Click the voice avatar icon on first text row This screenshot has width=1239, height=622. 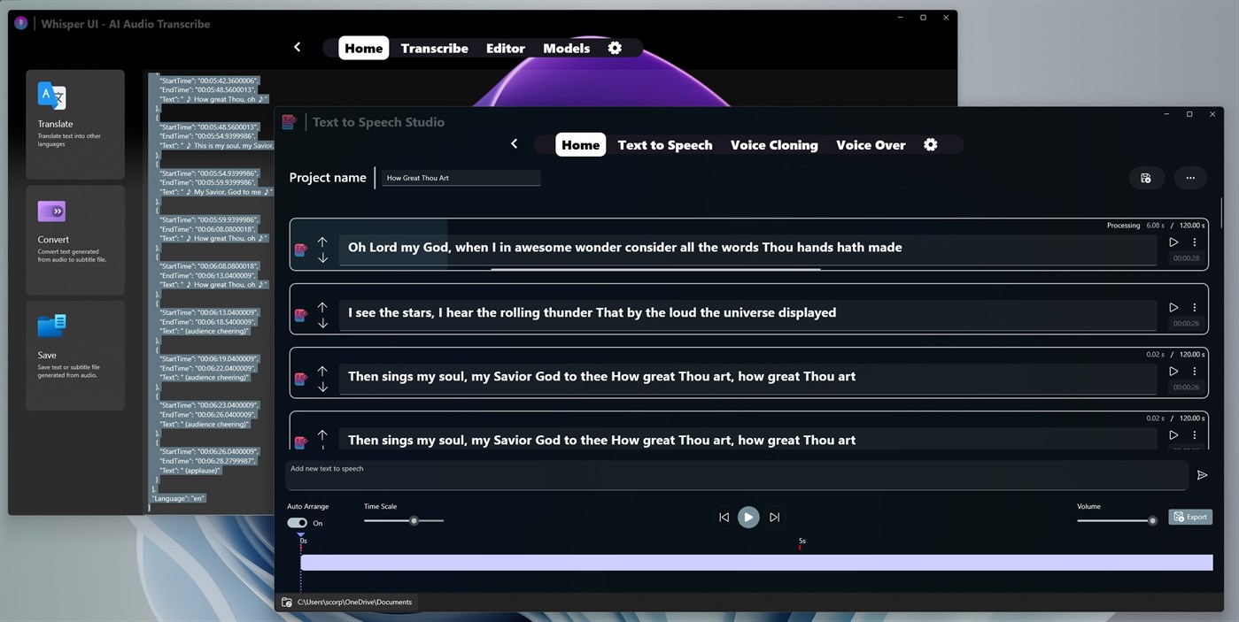click(x=301, y=249)
